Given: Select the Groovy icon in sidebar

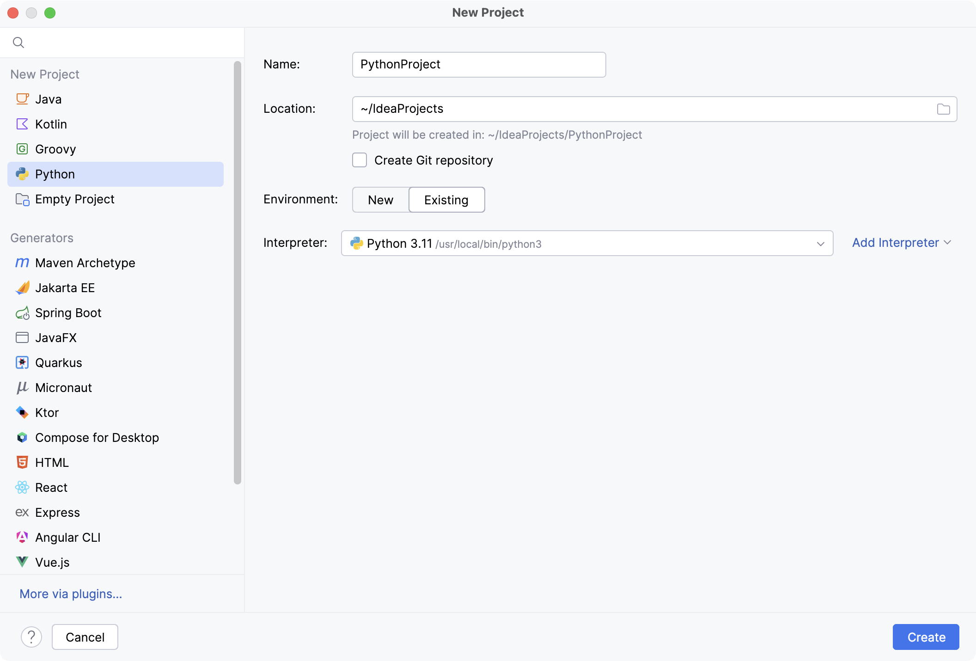Looking at the screenshot, I should 22,149.
